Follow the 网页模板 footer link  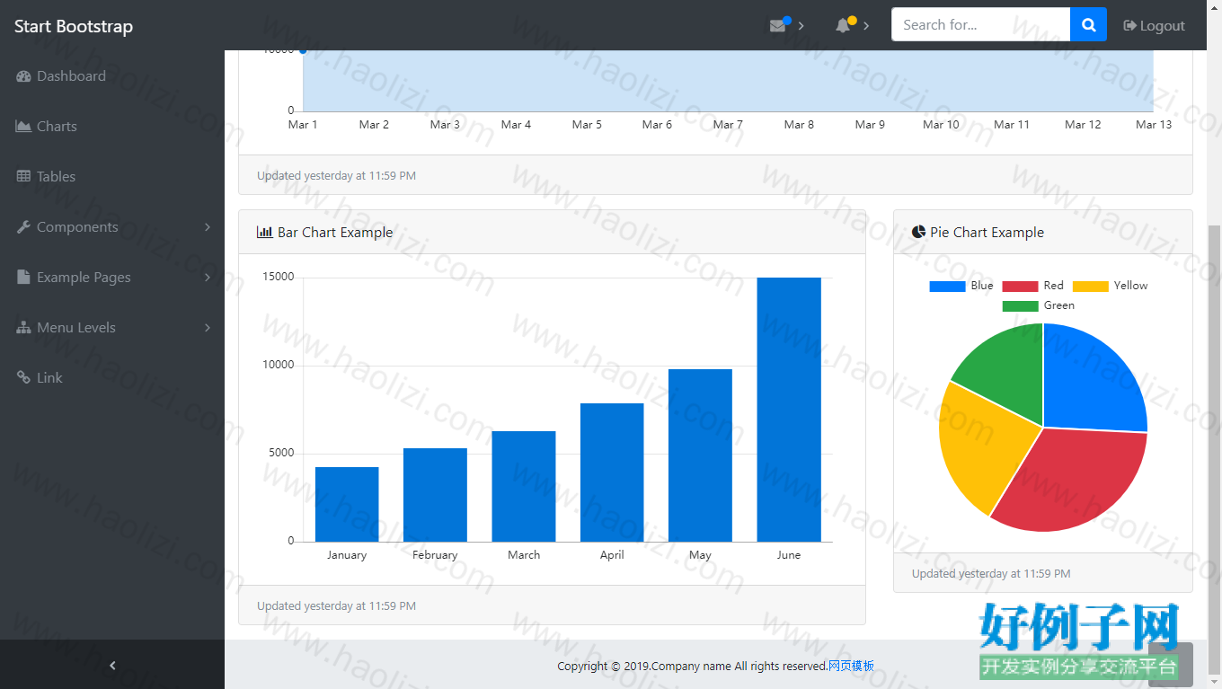pyautogui.click(x=851, y=666)
